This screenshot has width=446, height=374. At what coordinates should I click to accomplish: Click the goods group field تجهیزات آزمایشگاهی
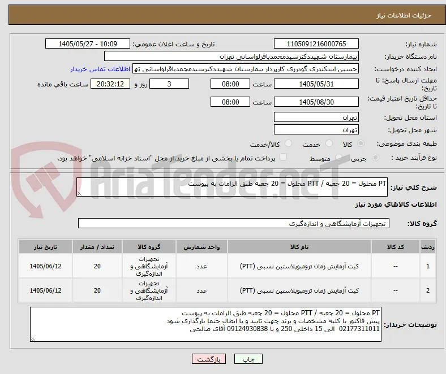pyautogui.click(x=234, y=223)
